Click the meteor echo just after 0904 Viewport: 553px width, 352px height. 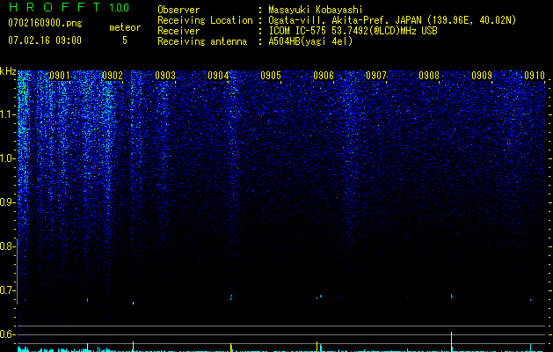coord(231,297)
